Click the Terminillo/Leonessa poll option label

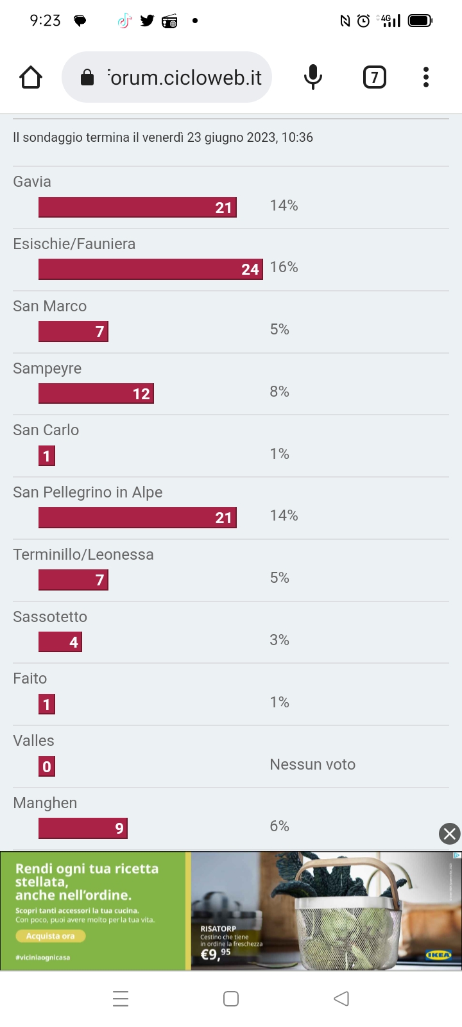pyautogui.click(x=83, y=555)
